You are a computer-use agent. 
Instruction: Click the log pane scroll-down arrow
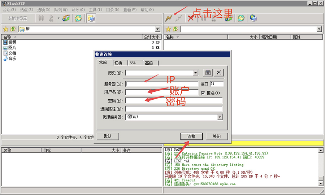point(321,183)
